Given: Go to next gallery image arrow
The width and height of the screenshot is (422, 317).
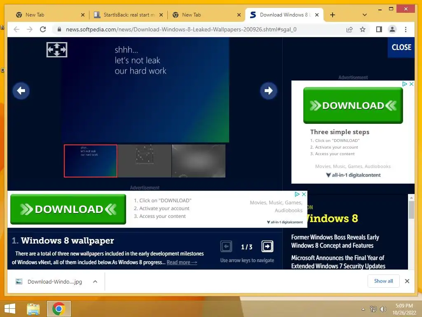Looking at the screenshot, I should [268, 90].
